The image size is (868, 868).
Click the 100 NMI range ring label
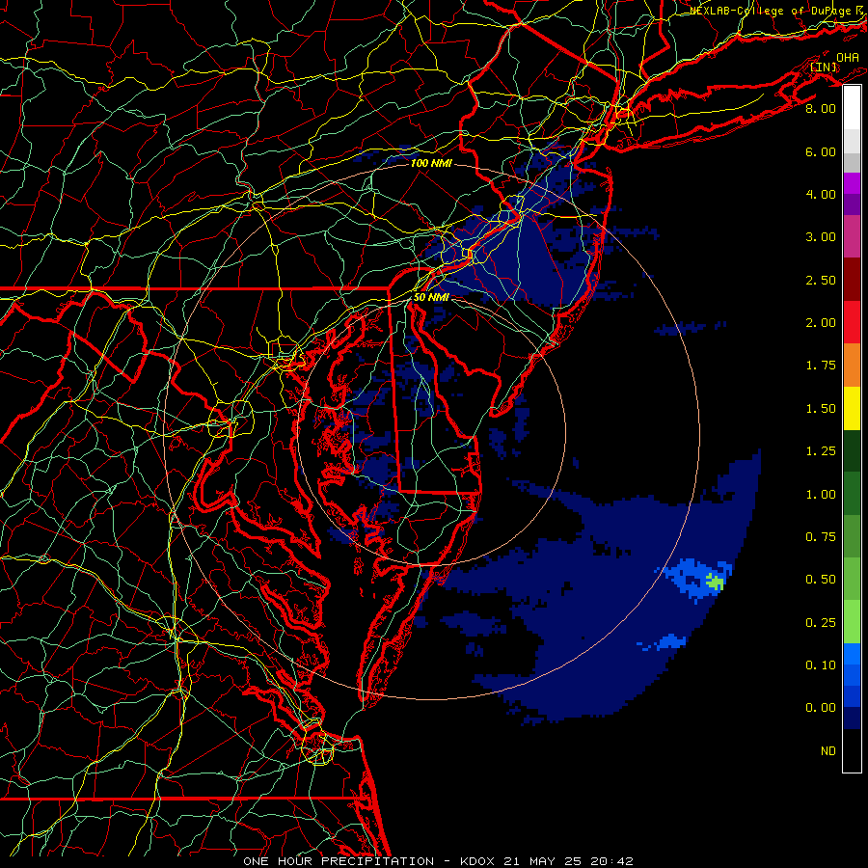pos(431,163)
